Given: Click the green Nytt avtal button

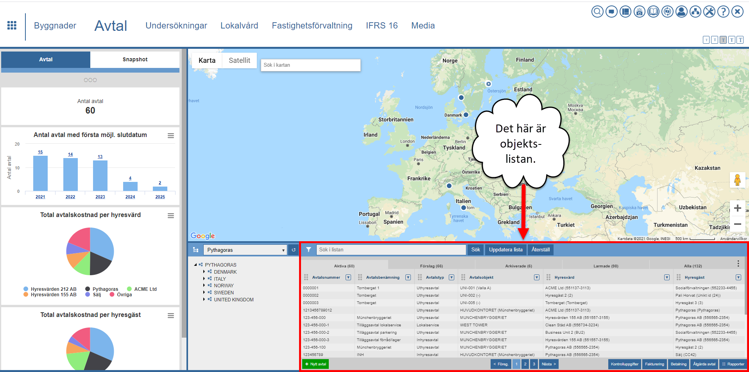Looking at the screenshot, I should 315,364.
